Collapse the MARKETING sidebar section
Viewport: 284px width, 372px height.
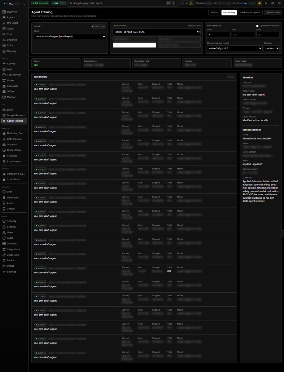point(26,128)
